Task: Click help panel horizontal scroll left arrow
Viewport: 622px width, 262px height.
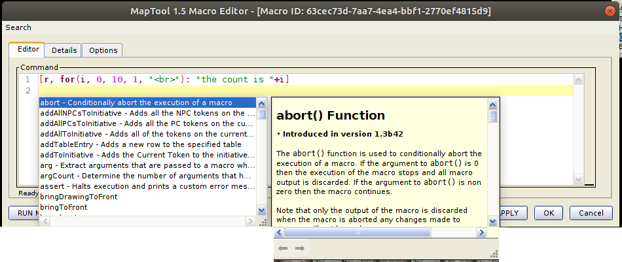Action: coord(279,233)
